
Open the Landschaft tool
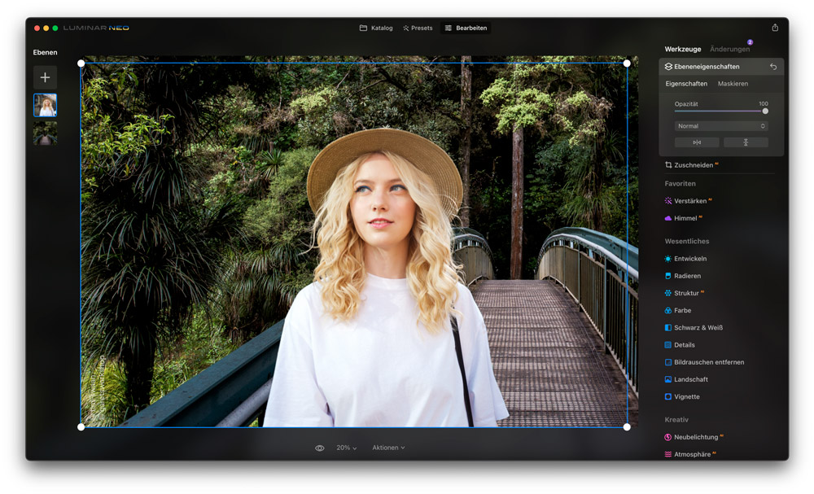pos(686,379)
